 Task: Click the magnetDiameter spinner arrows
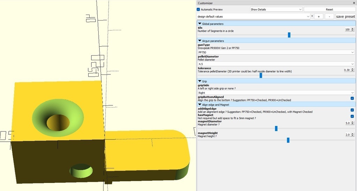click(x=352, y=123)
